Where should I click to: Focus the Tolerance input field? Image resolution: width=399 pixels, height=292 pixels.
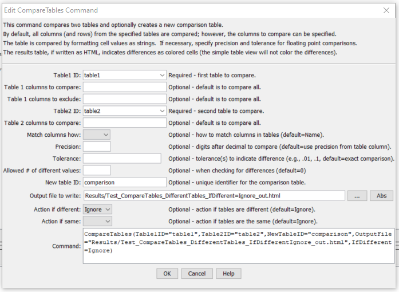(x=122, y=159)
